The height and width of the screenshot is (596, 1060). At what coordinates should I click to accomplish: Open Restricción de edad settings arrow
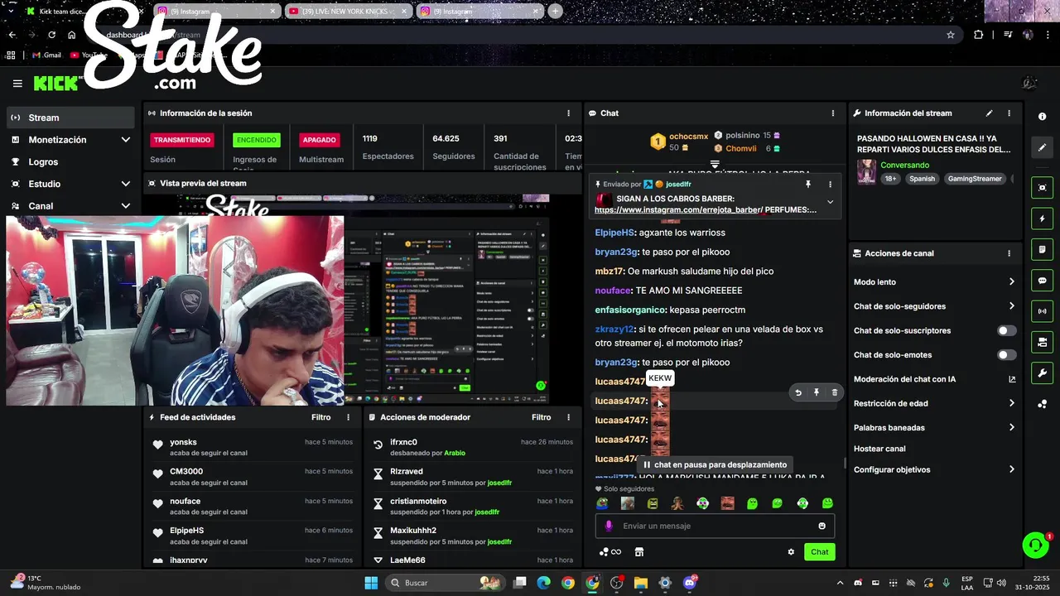pyautogui.click(x=1011, y=403)
